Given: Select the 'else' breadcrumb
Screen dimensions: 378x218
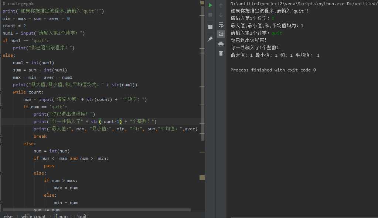Looking at the screenshot, I should 8,216.
